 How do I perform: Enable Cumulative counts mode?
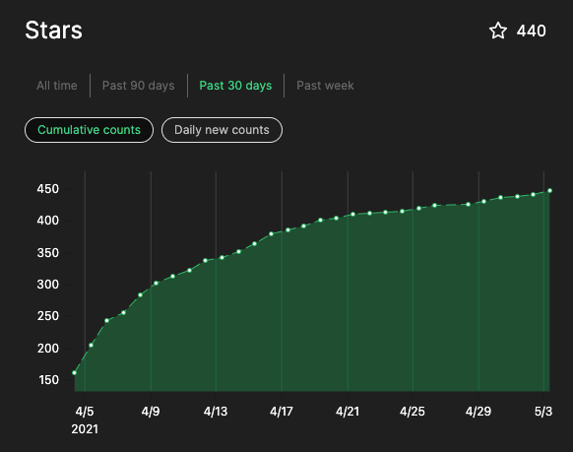point(90,130)
